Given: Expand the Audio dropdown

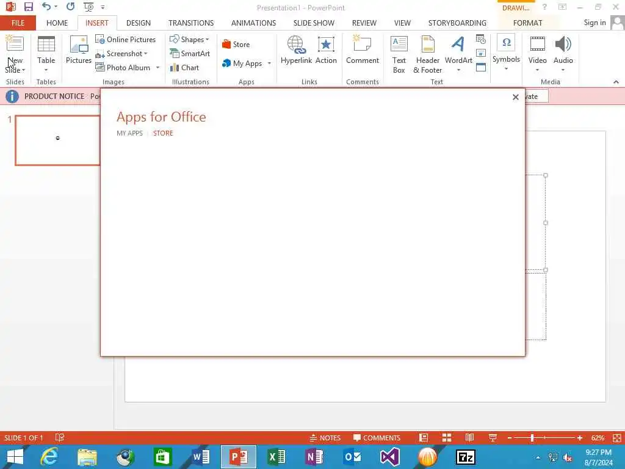Looking at the screenshot, I should (563, 70).
